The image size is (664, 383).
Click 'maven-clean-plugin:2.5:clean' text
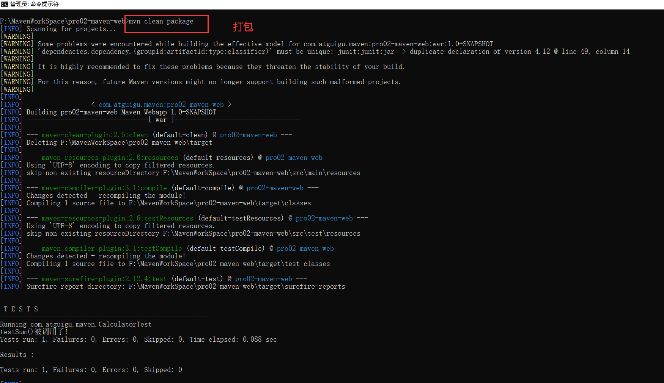tap(95, 135)
